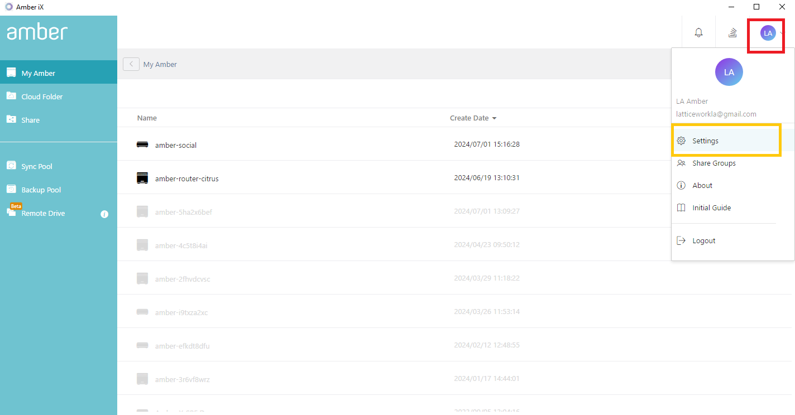Click the Backup Pool sidebar icon
The width and height of the screenshot is (795, 415).
point(11,189)
